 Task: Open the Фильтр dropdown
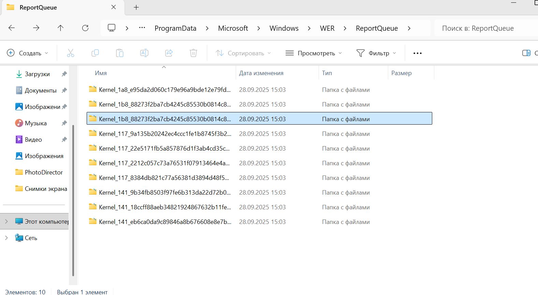tap(376, 53)
